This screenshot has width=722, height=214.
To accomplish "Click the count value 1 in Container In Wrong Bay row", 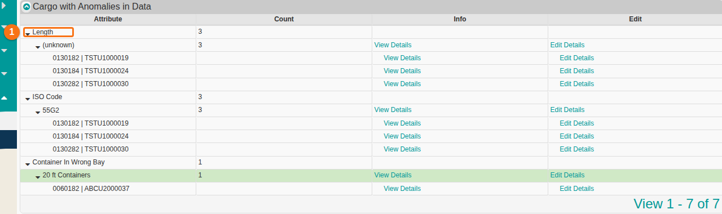I will (x=200, y=162).
